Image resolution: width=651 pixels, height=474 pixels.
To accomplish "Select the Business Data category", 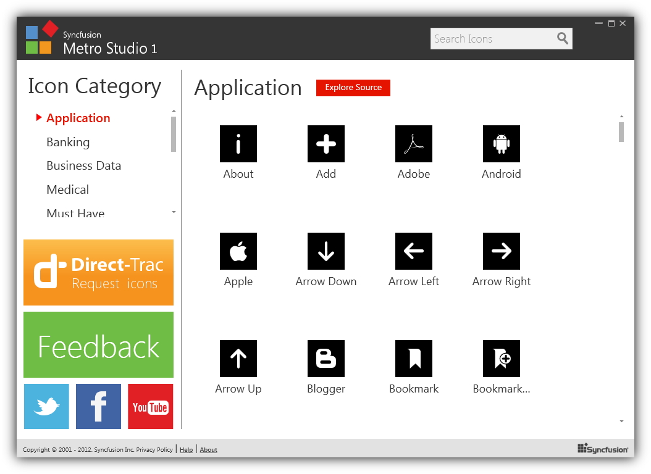I will tap(84, 166).
